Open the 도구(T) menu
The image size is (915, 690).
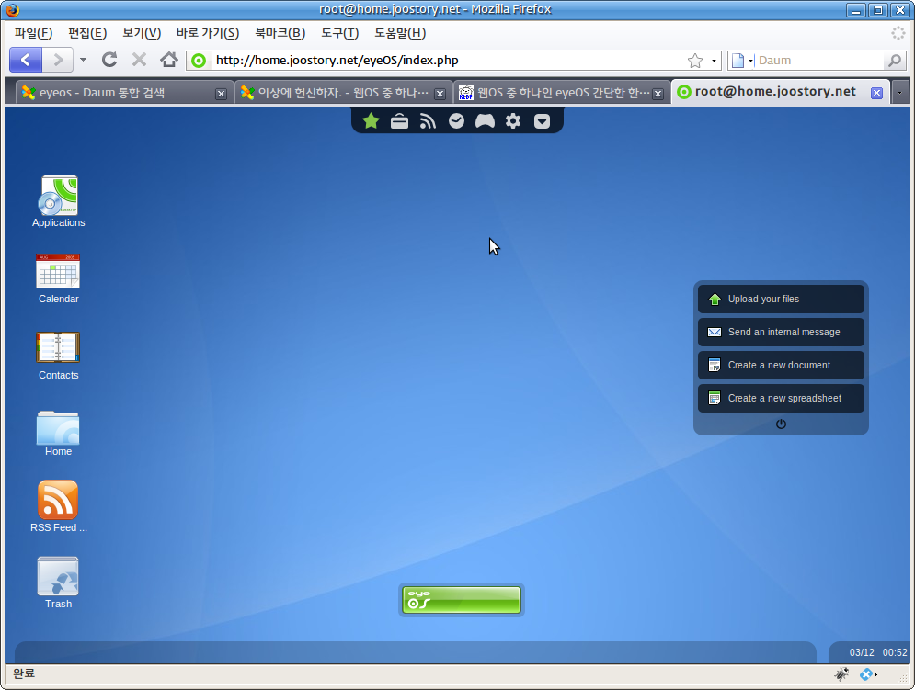(x=340, y=33)
